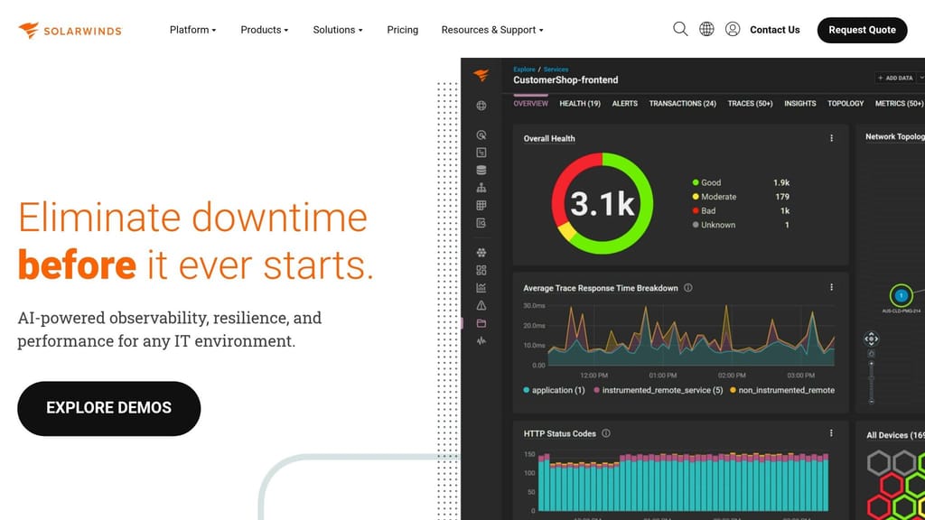The width and height of the screenshot is (925, 520).
Task: Open the Overall Health panel kebab menu
Action: (x=831, y=138)
